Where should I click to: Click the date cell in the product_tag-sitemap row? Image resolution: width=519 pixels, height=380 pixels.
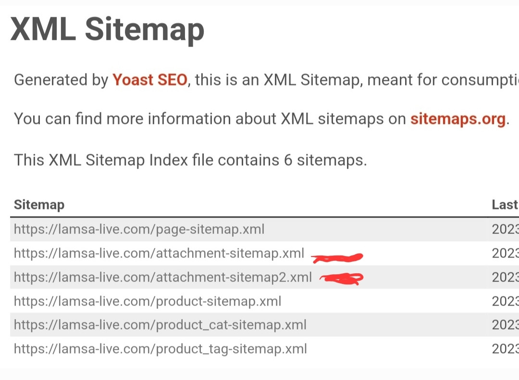click(x=505, y=348)
